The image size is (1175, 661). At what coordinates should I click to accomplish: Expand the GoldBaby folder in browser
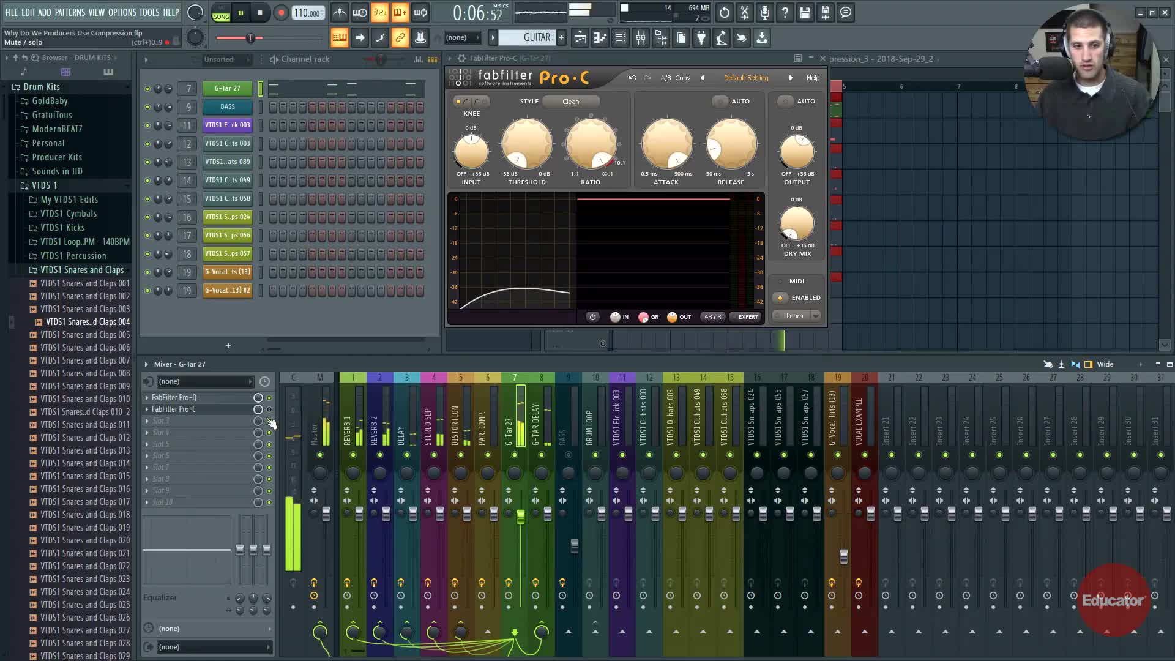point(50,101)
